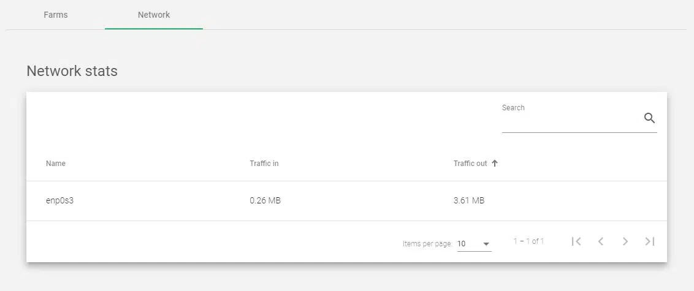
Task: Select the enp0s3 interface row
Action: (x=60, y=201)
